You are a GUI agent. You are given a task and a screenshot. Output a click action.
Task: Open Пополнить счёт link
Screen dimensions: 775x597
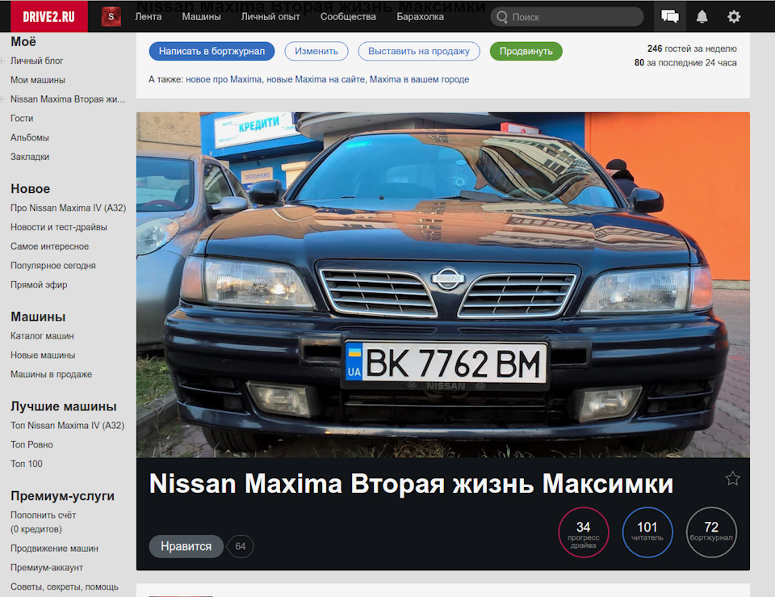[43, 515]
